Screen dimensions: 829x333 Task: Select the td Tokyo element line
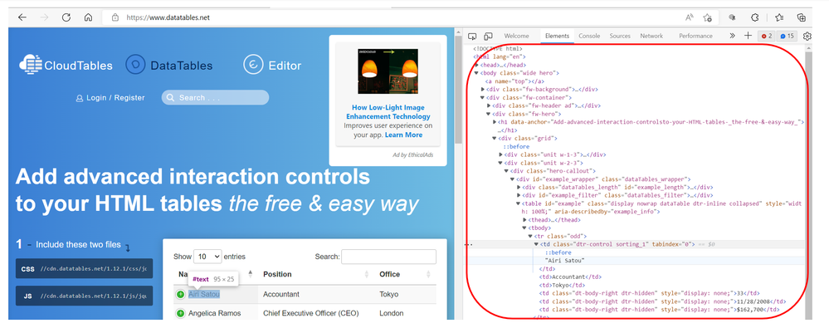click(x=560, y=285)
